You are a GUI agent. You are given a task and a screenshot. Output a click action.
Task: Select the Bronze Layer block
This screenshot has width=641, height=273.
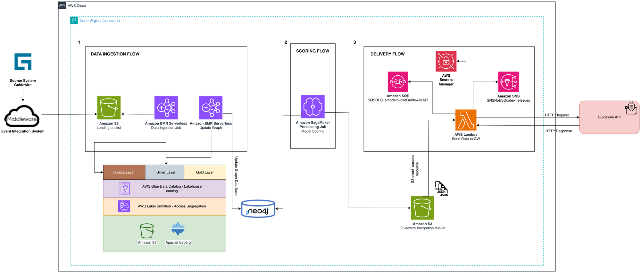click(x=124, y=172)
